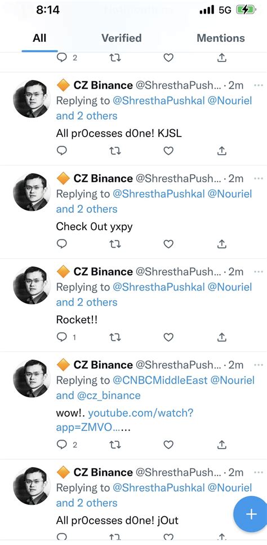Switch to the Mentions tab

click(x=221, y=38)
